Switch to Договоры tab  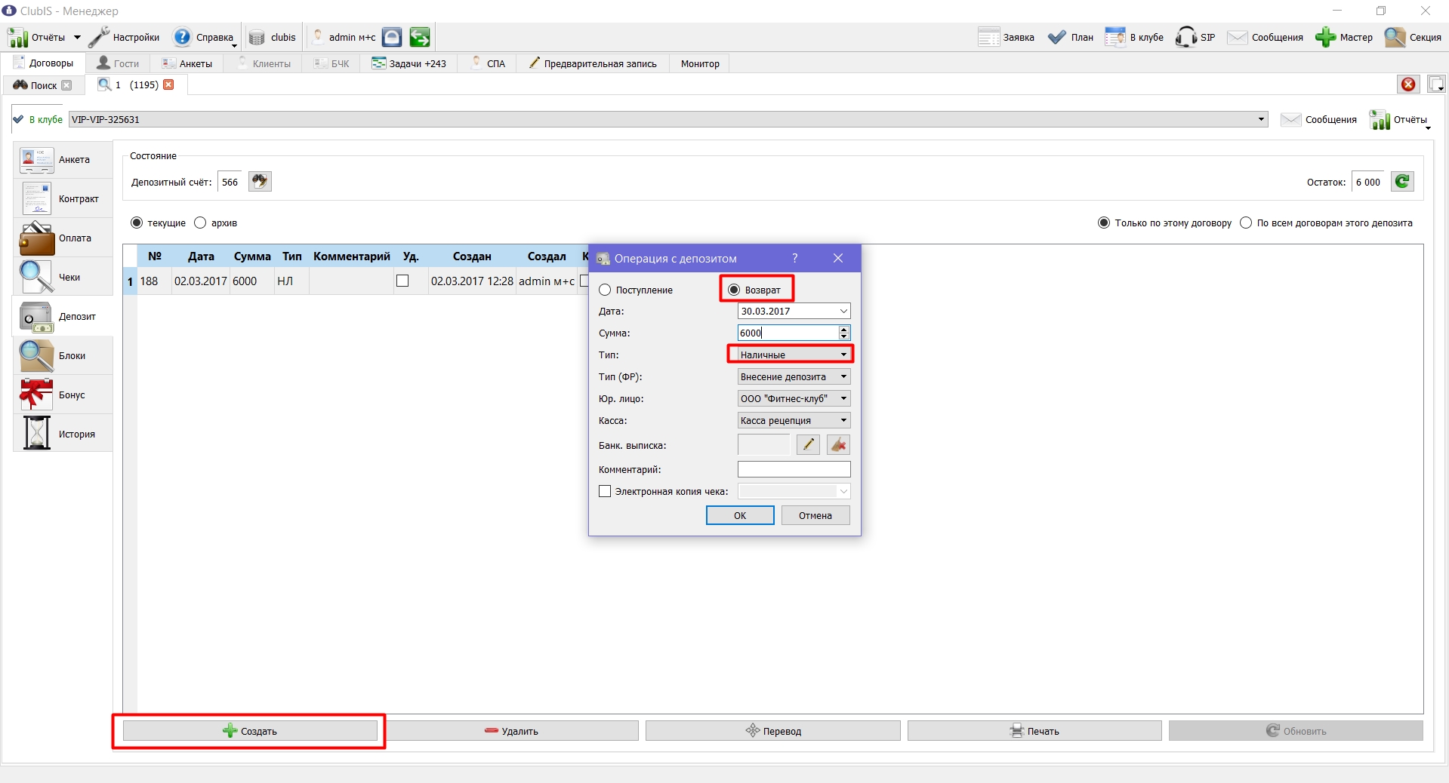(x=44, y=63)
